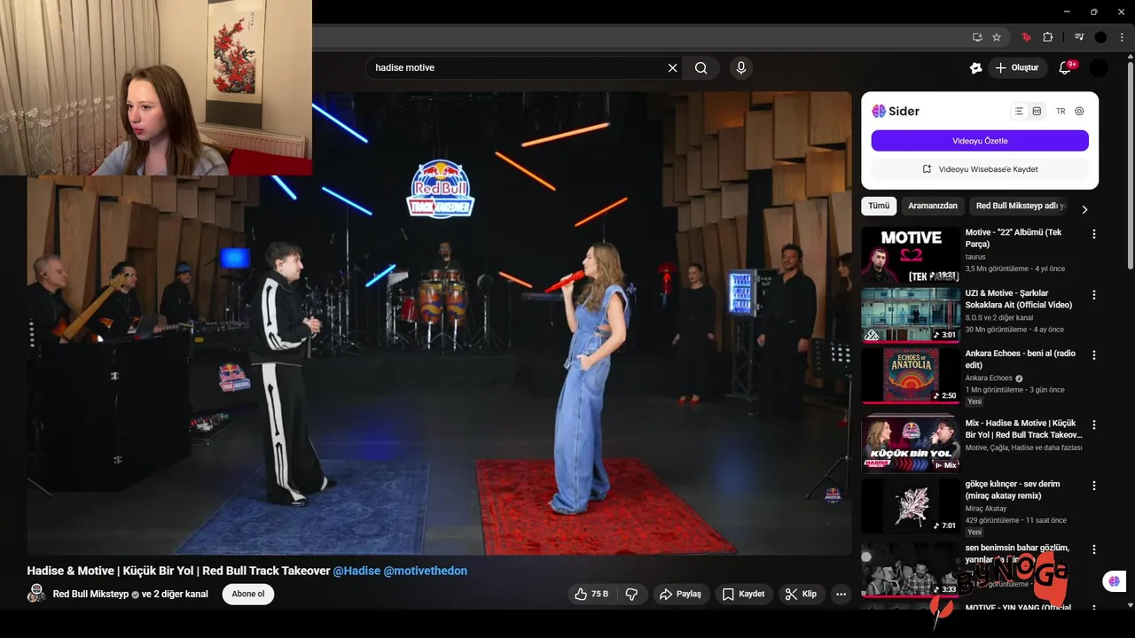This screenshot has height=638, width=1135.
Task: Open Miraç Akatay channel name
Action: click(987, 509)
